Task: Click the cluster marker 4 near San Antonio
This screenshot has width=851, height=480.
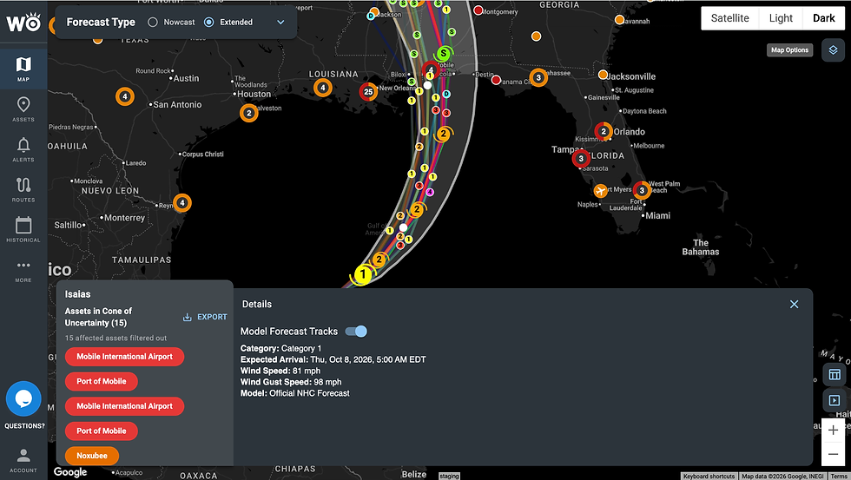Action: [125, 96]
